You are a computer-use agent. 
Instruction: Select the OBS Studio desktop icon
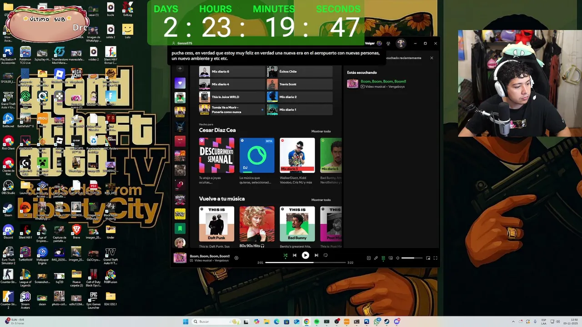tap(8, 187)
